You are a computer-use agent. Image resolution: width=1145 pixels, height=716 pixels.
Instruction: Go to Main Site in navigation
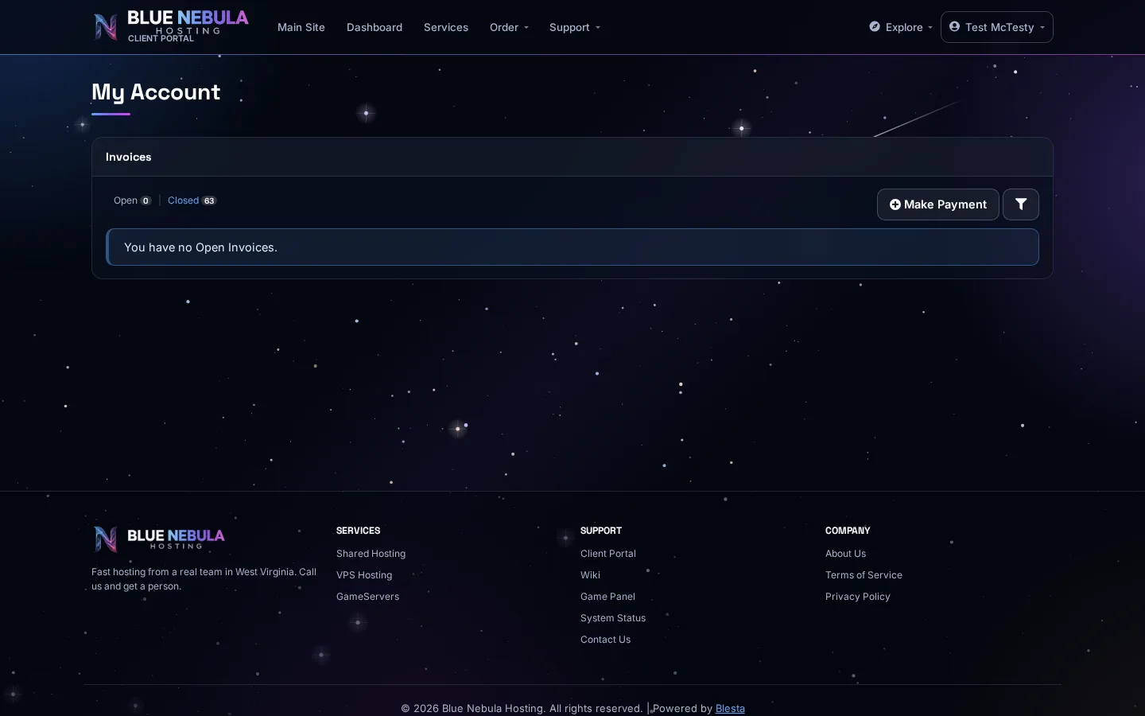coord(301,27)
